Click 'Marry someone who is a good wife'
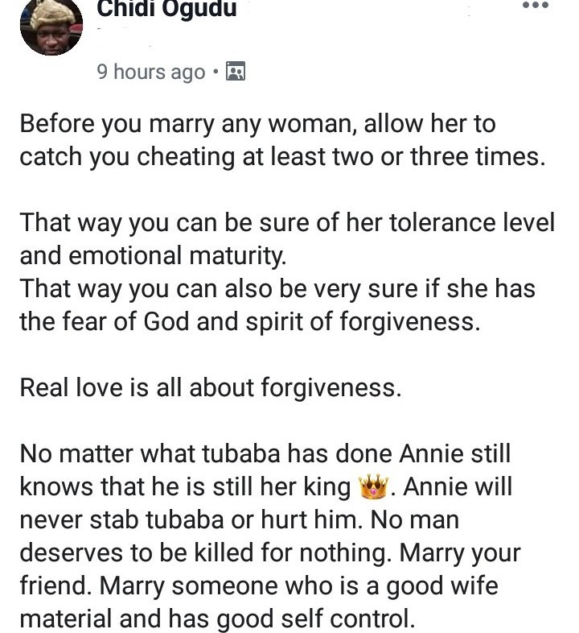The height and width of the screenshot is (633, 579). (299, 585)
